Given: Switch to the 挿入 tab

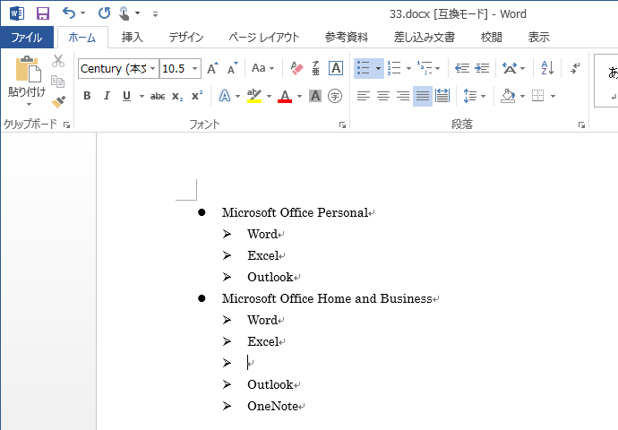Looking at the screenshot, I should pyautogui.click(x=132, y=38).
